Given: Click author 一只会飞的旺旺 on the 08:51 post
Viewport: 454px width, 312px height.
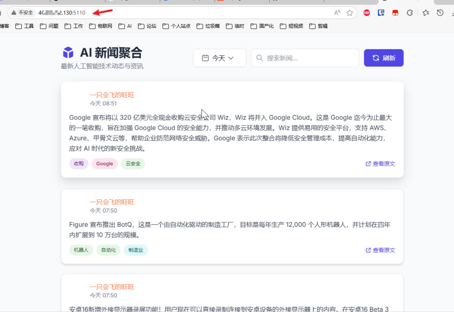Looking at the screenshot, I should point(112,95).
